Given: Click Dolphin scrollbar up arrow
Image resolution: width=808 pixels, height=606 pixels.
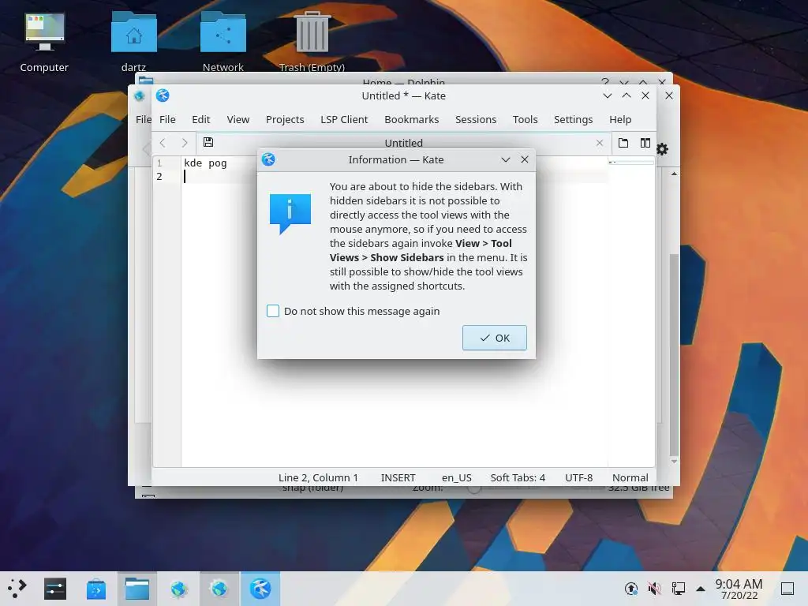Looking at the screenshot, I should pyautogui.click(x=674, y=174).
